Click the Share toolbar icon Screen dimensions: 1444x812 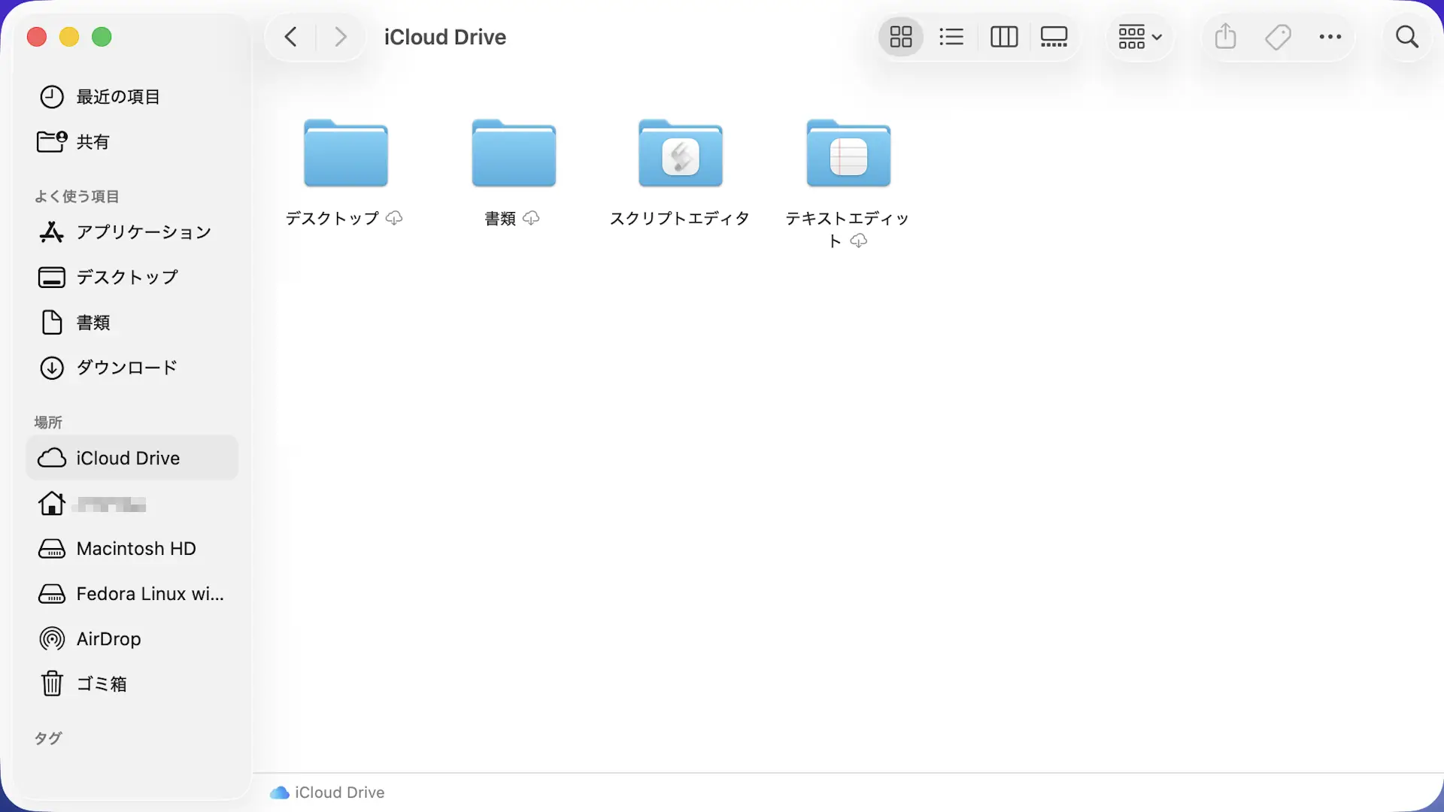1225,37
